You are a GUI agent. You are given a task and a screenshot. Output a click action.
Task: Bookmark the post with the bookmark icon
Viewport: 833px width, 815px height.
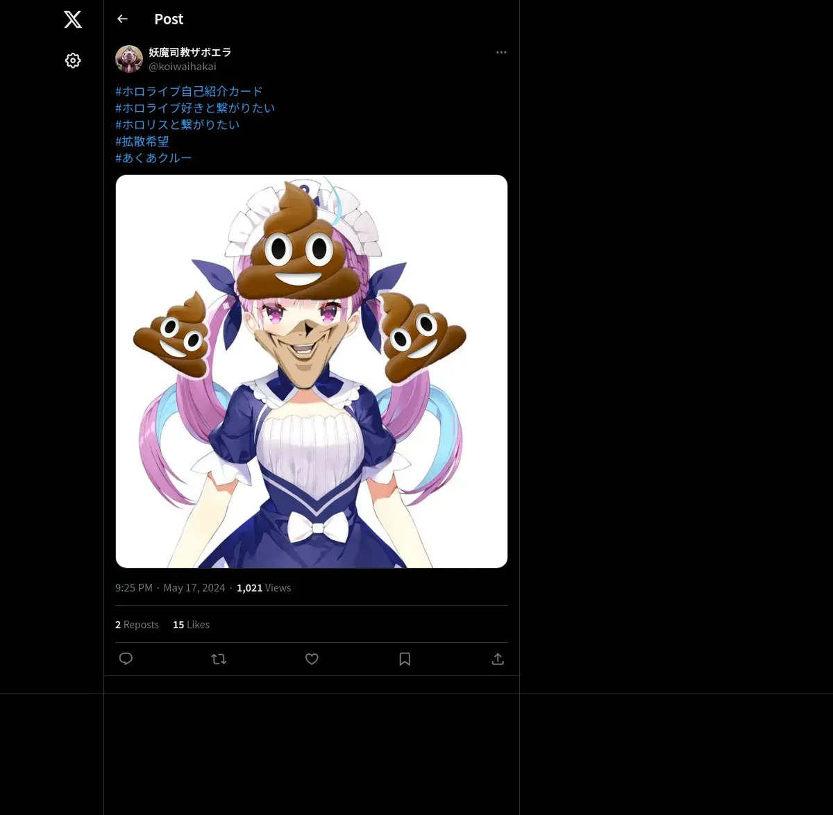coord(405,659)
